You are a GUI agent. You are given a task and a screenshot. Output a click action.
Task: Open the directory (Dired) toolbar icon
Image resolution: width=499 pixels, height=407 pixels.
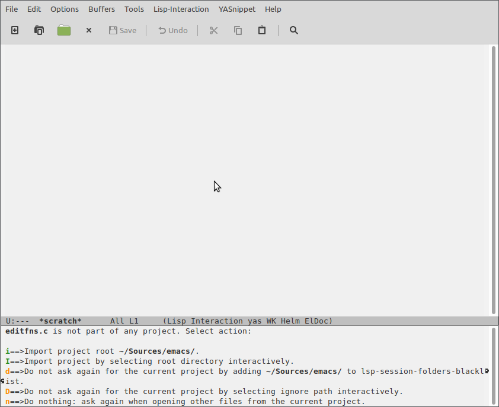click(39, 30)
